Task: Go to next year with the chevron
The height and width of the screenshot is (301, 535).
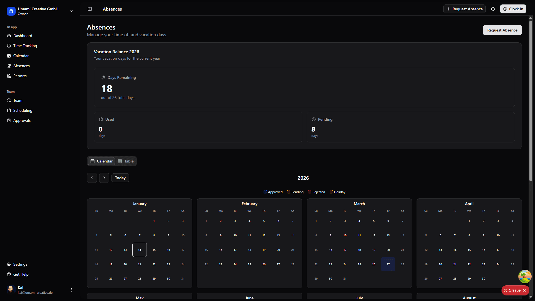Action: pos(104,178)
